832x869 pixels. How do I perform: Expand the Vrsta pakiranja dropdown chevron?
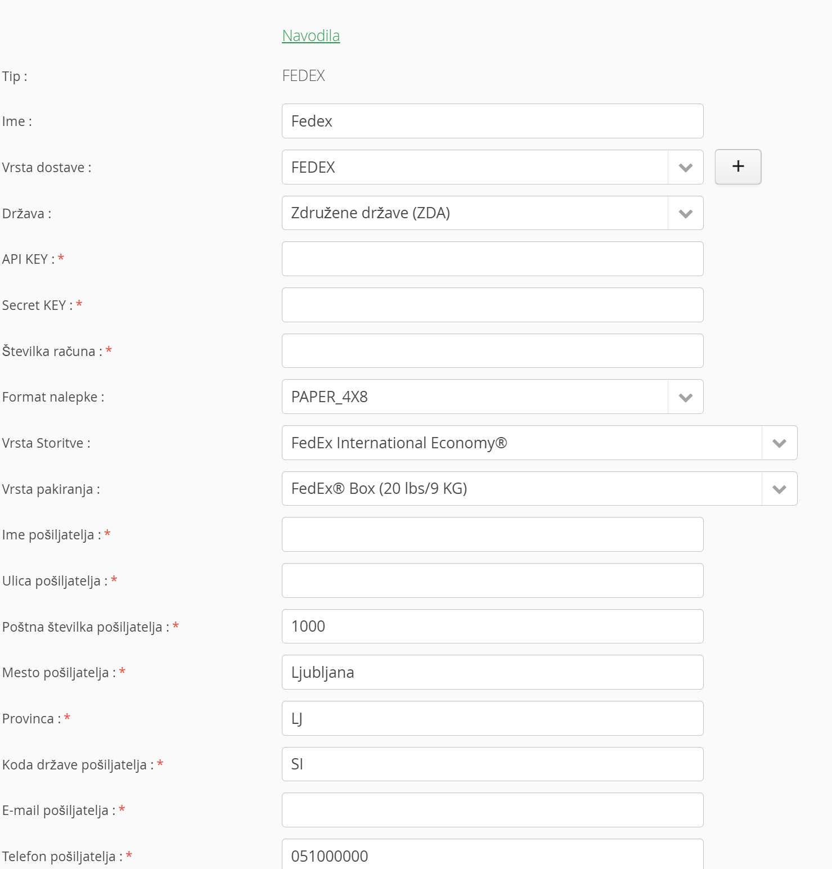(x=779, y=489)
